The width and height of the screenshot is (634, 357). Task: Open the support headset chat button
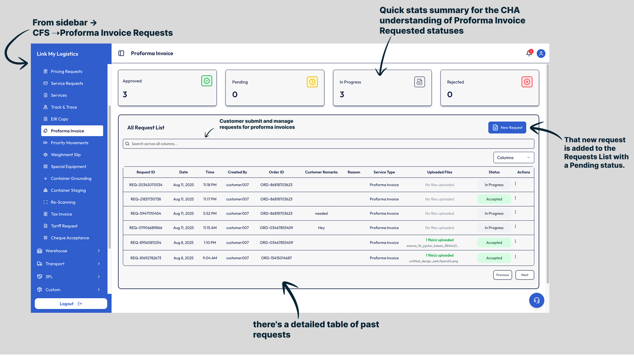537,300
